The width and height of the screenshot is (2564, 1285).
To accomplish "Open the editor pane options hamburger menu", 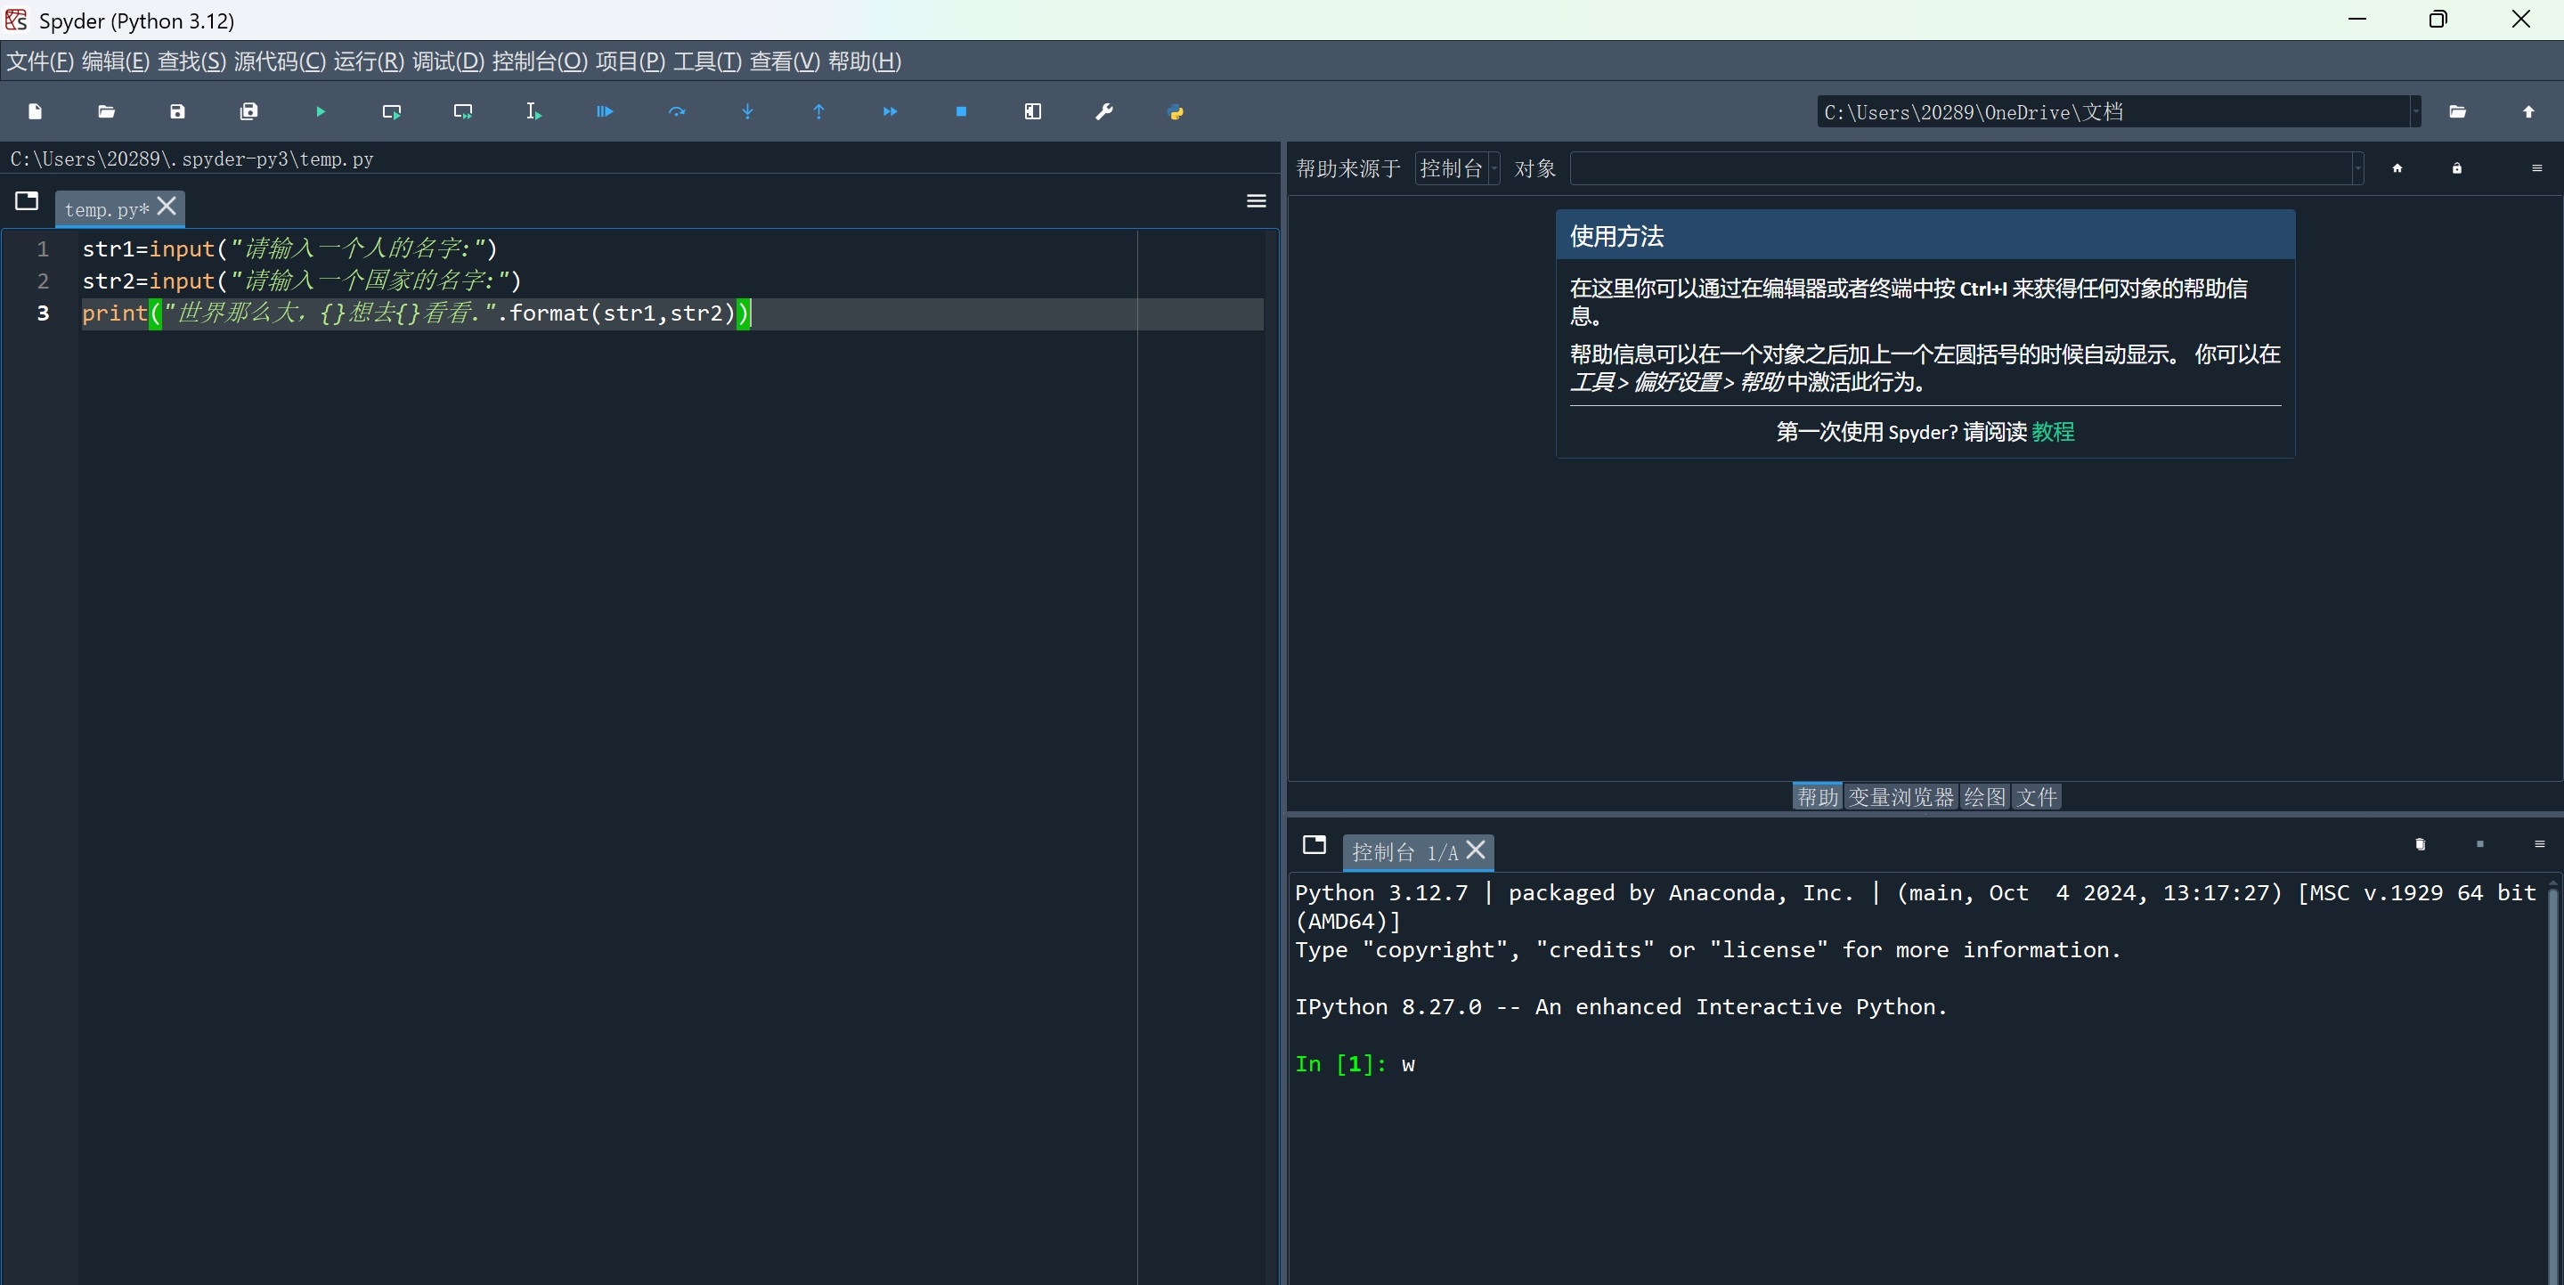I will (x=1256, y=201).
